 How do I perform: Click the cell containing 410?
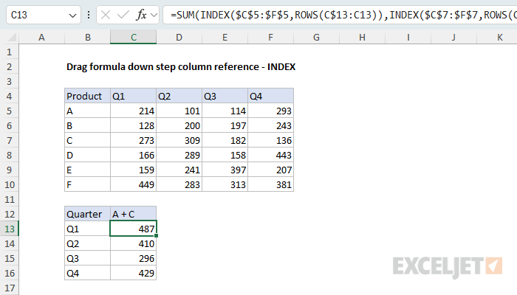pos(133,243)
